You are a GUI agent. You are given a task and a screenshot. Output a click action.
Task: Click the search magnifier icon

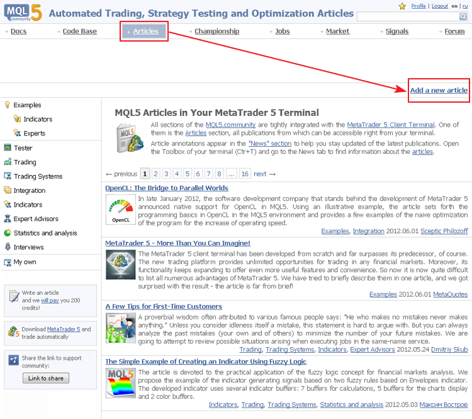[463, 16]
